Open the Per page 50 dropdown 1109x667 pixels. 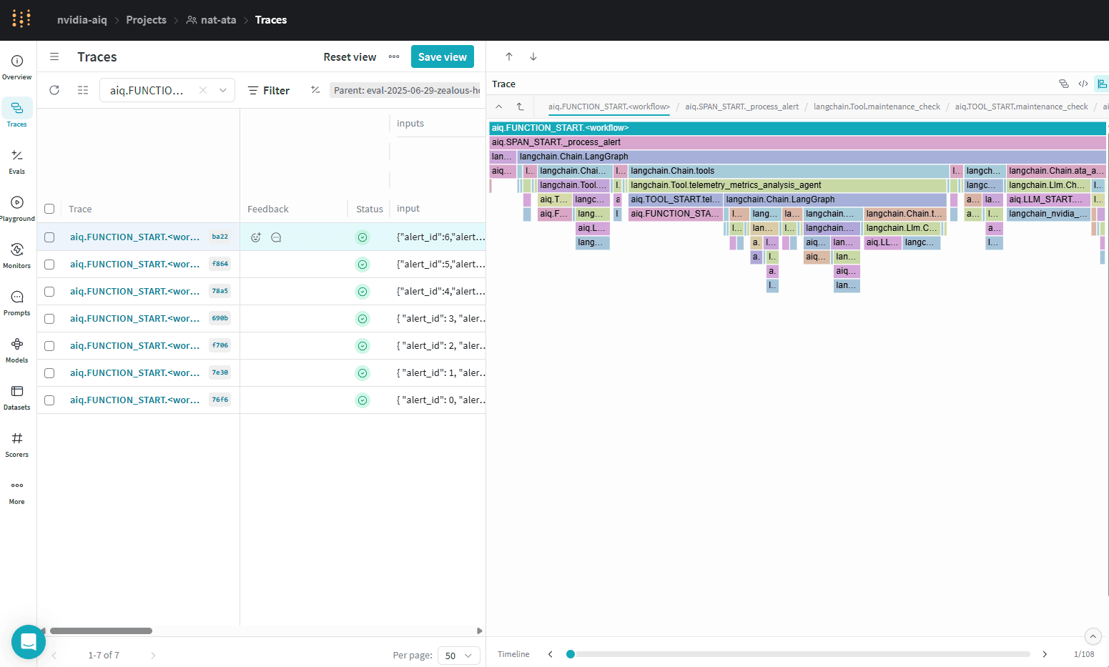[x=458, y=656]
